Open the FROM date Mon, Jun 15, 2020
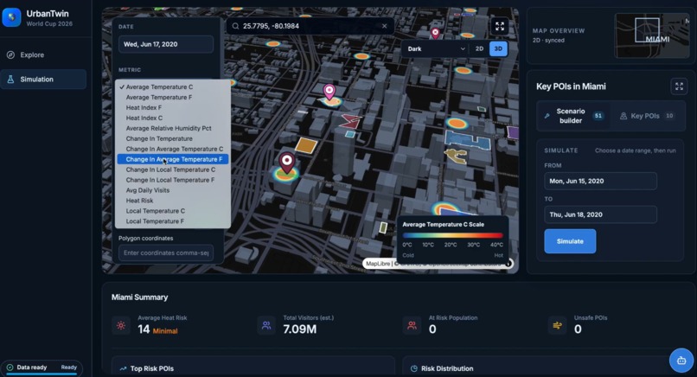 click(x=600, y=181)
